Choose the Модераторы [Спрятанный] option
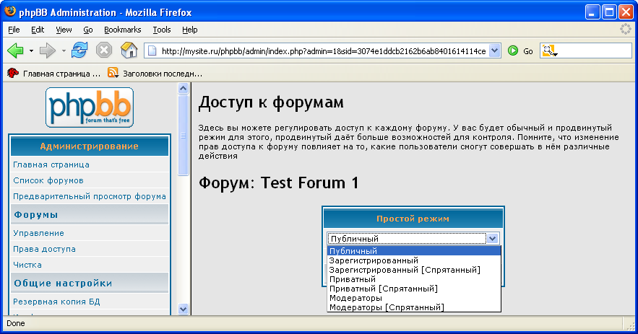Screen dimensions: 638x334 click(x=414, y=307)
